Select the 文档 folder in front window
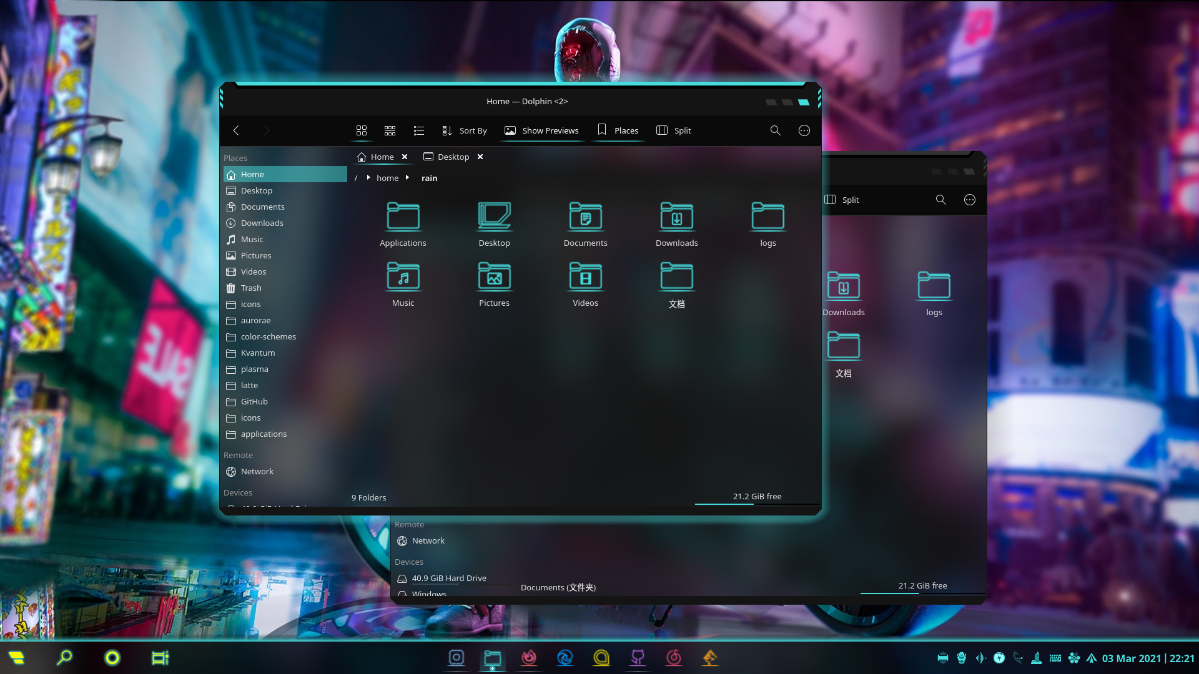The height and width of the screenshot is (674, 1199). [676, 285]
